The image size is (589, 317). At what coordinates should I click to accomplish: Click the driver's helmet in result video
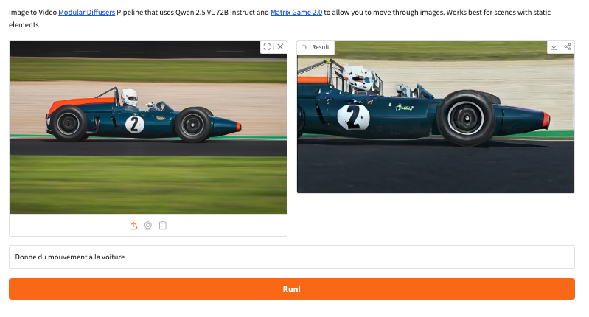click(359, 77)
